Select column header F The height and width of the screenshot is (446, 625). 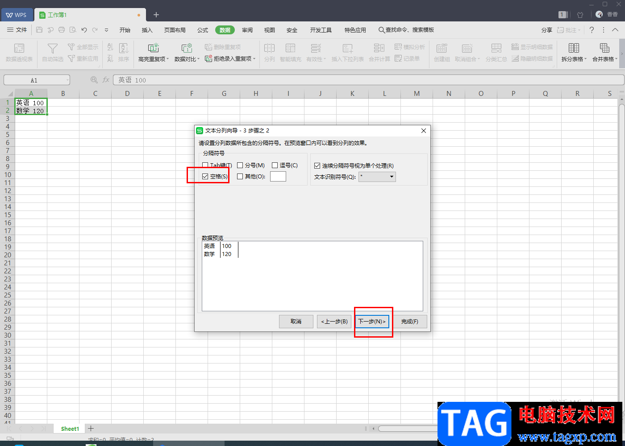(x=192, y=93)
